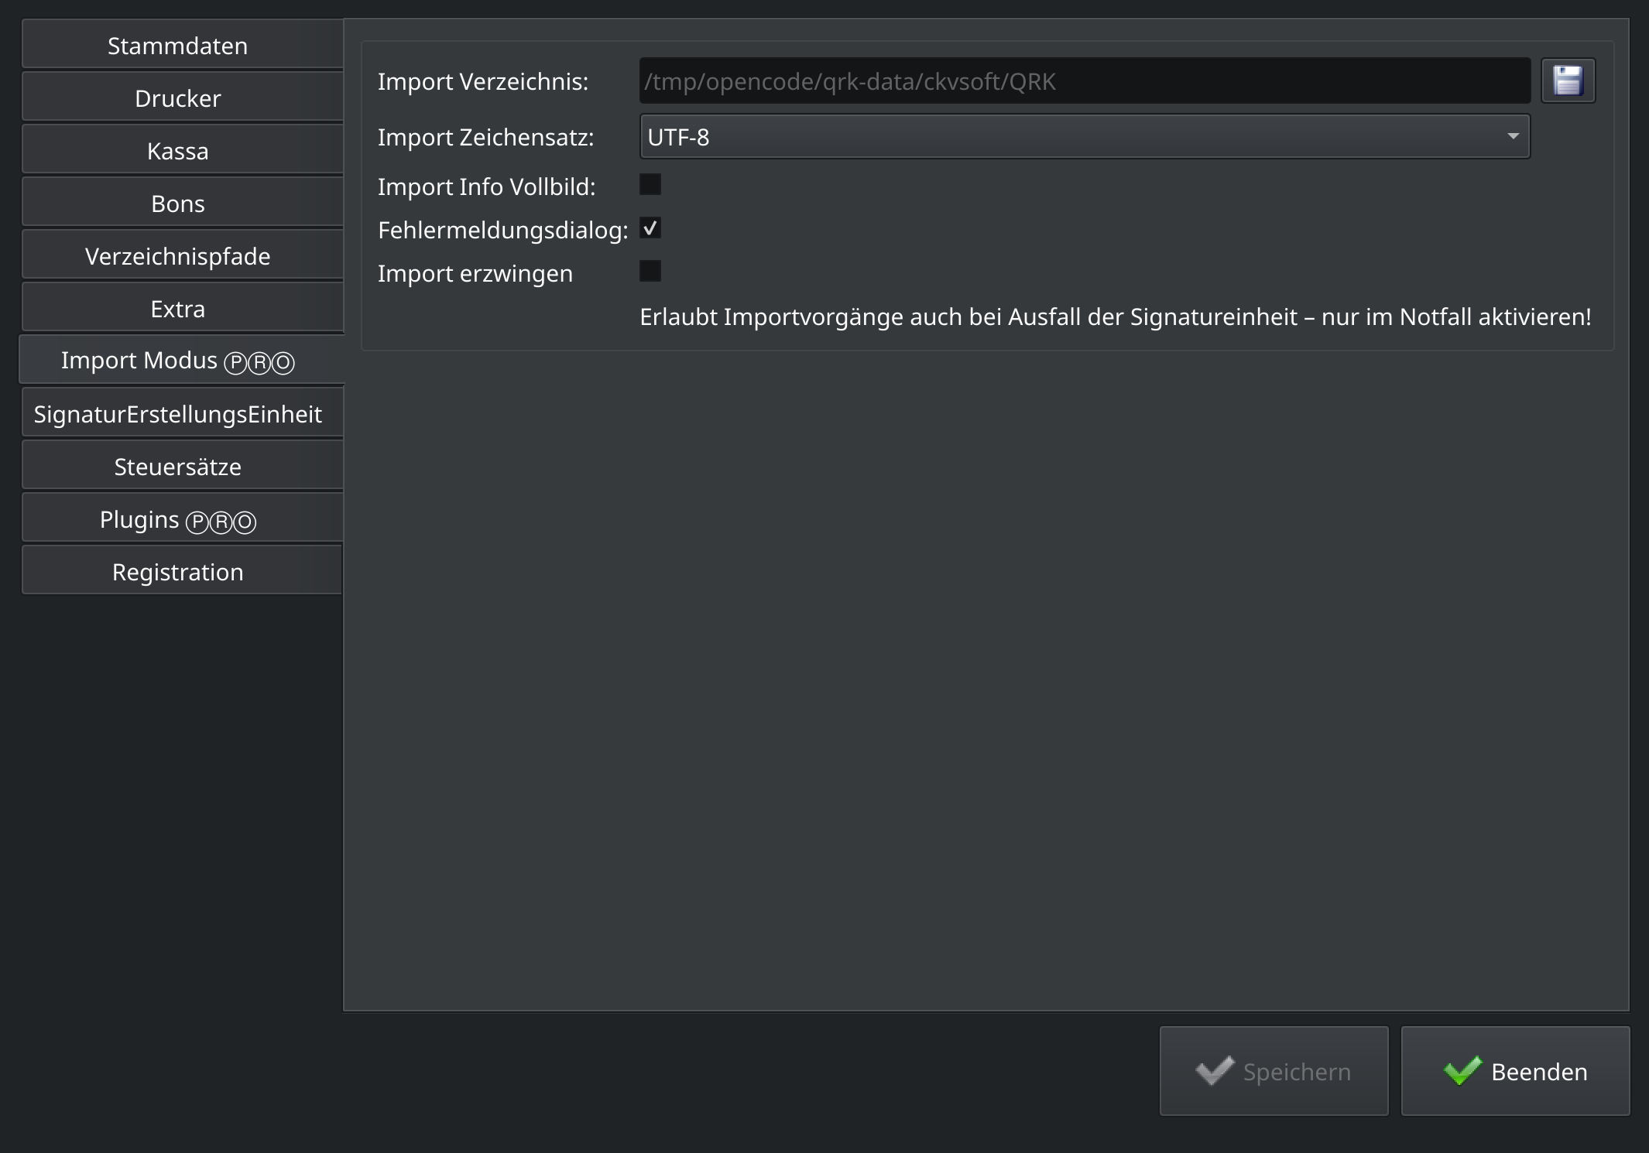Click the Fehlermeldungsdialog label
Viewport: 1649px width, 1153px height.
pyautogui.click(x=503, y=230)
